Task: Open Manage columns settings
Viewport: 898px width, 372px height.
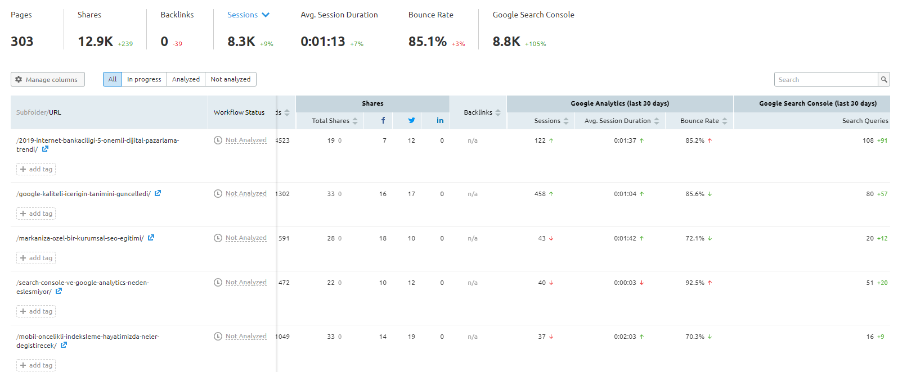Action: point(47,80)
